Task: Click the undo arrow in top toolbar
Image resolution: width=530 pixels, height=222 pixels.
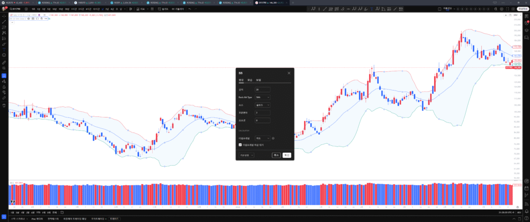Action: [188, 9]
